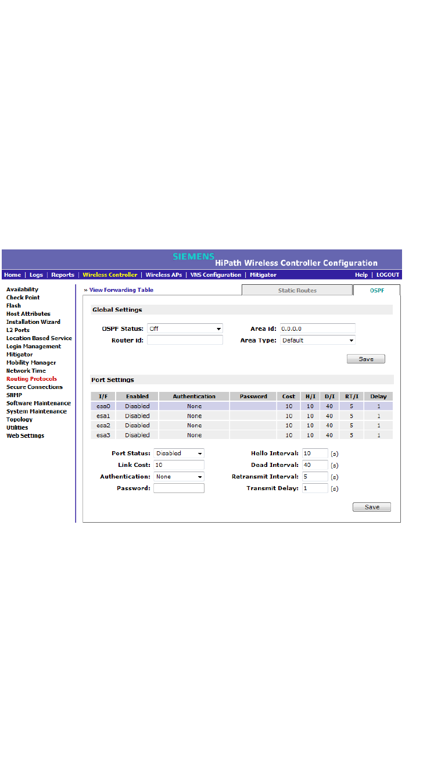Open Routing Protocols in the sidebar
434x764 pixels.
pyautogui.click(x=31, y=379)
